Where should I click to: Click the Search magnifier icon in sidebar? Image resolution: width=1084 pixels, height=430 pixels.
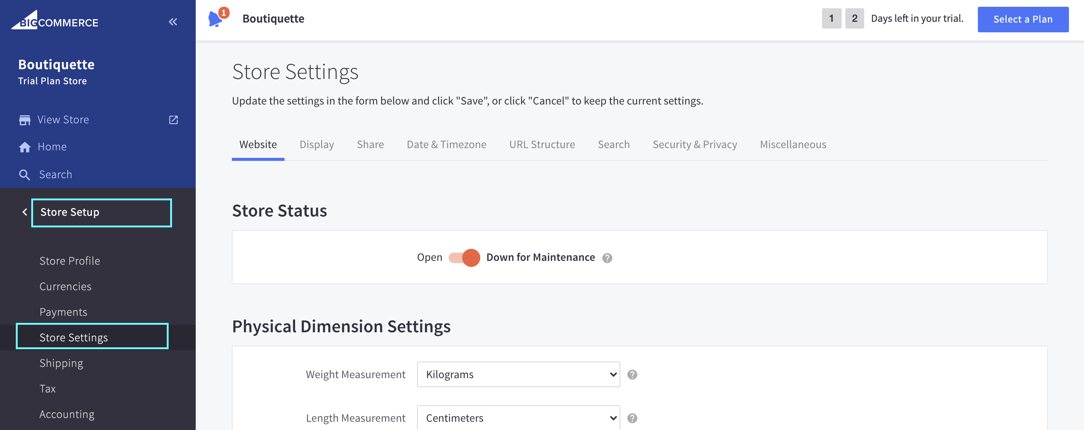(25, 175)
